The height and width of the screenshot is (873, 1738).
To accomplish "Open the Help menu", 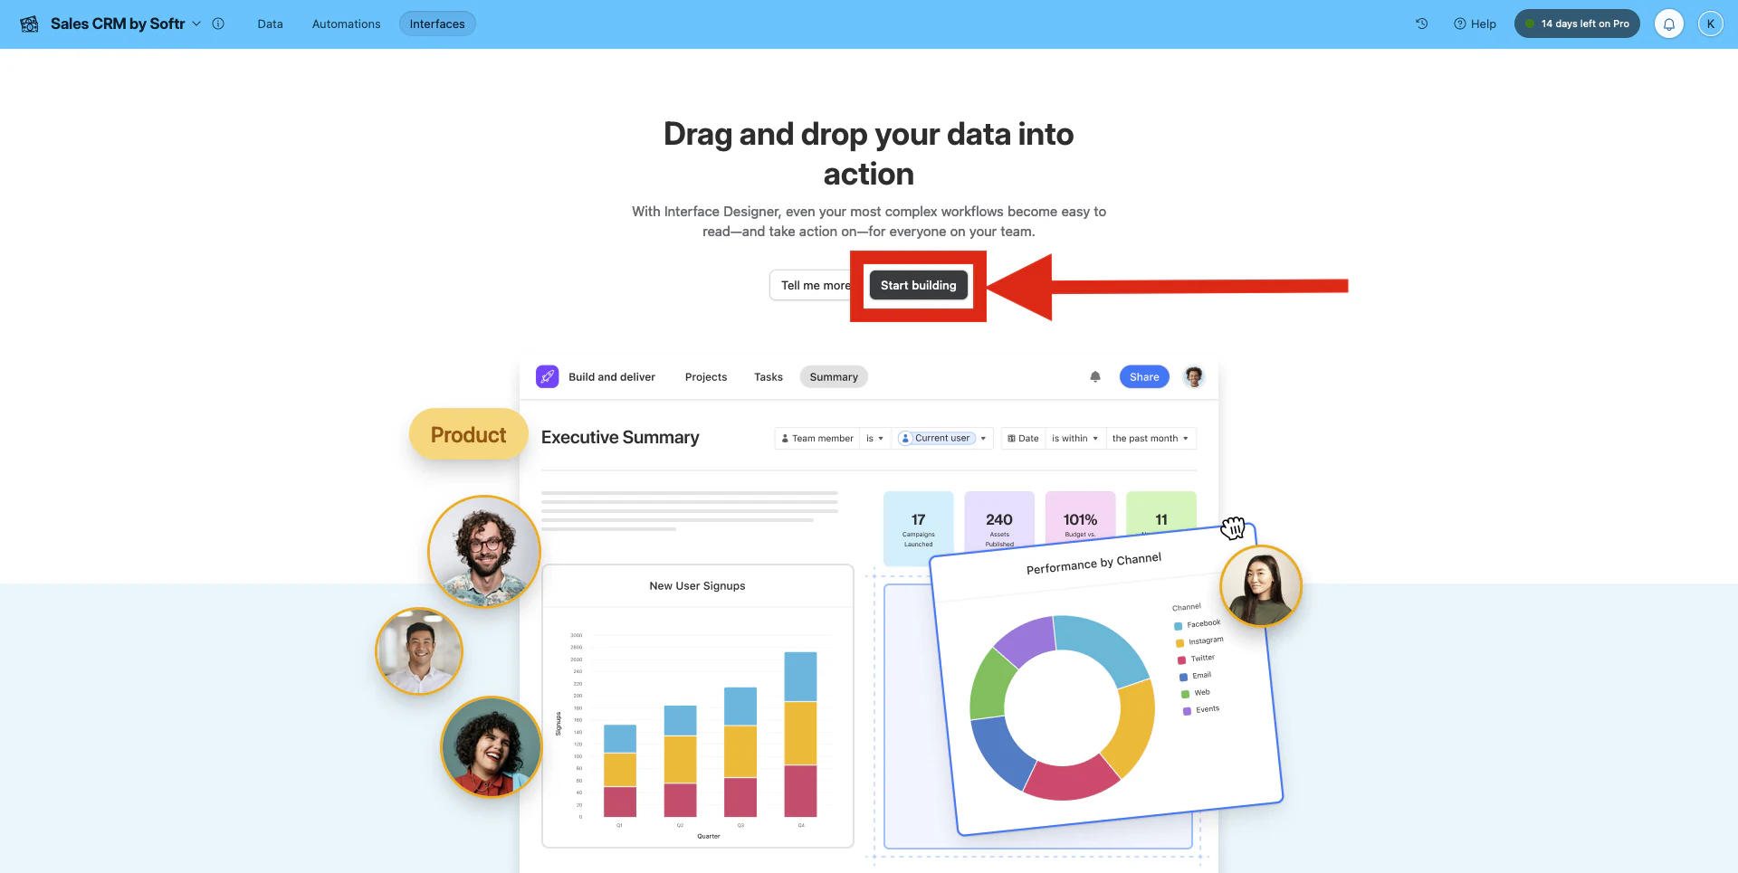I will [x=1475, y=24].
